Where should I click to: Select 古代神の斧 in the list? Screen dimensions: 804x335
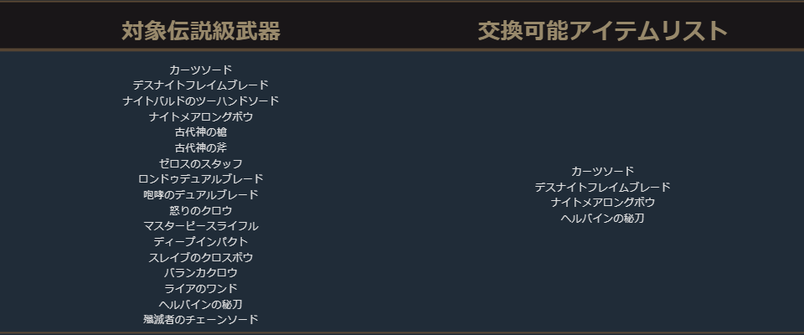tap(201, 147)
